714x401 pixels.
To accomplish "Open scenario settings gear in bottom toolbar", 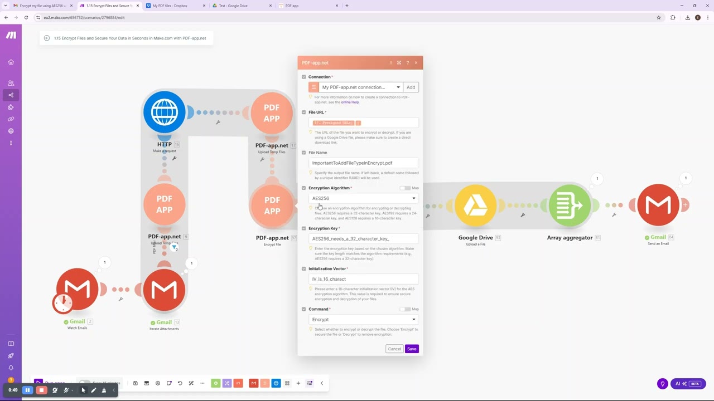I will pos(158,383).
